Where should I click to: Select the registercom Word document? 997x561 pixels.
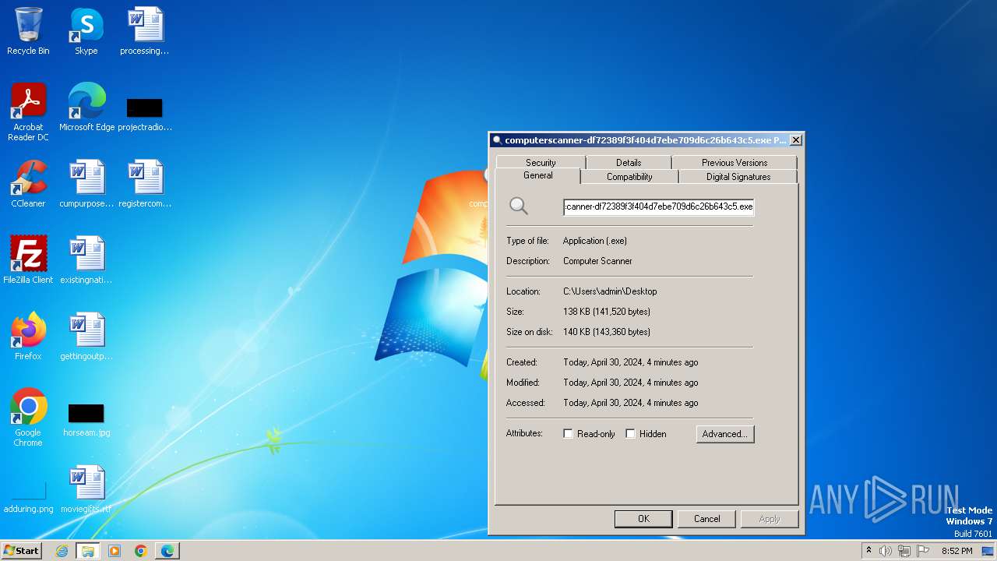click(x=145, y=184)
